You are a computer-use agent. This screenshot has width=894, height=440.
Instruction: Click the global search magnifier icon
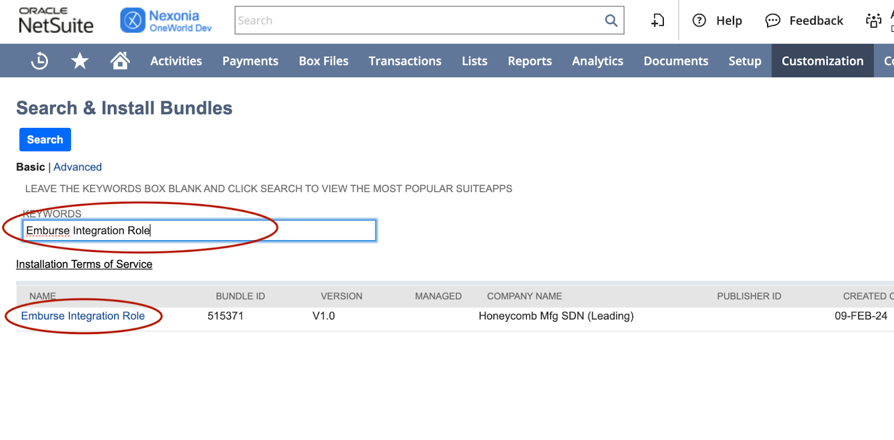point(611,21)
